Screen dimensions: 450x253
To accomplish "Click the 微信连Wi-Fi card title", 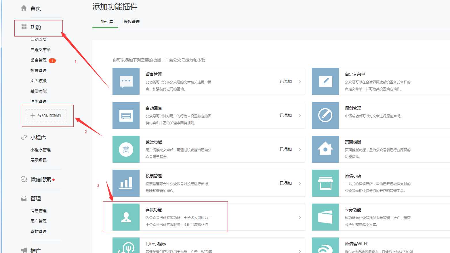I will 356,244.
